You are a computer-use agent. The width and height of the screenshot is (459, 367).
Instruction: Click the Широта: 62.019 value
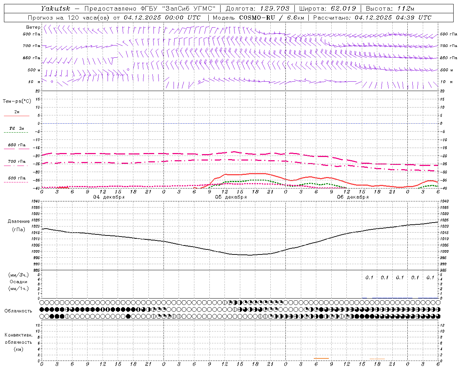click(x=327, y=9)
